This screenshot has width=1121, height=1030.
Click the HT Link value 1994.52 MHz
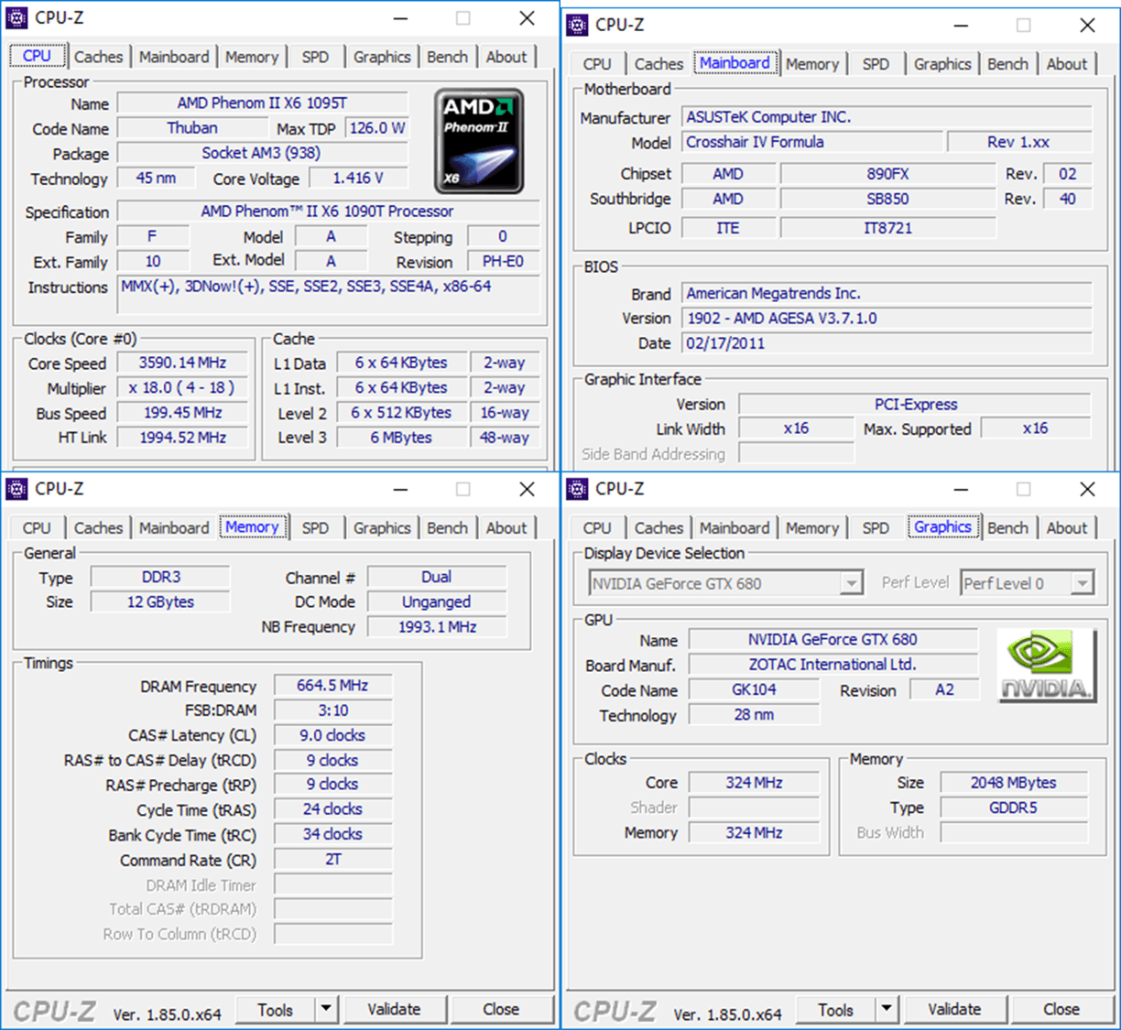(182, 438)
